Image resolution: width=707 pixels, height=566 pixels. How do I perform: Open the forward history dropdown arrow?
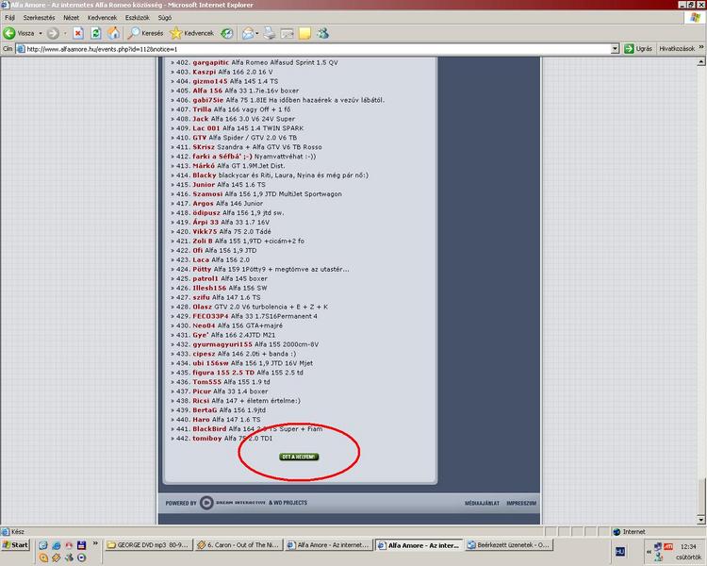click(x=65, y=33)
